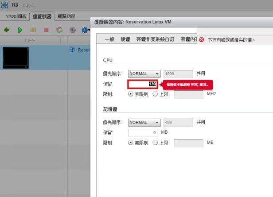Image resolution: width=273 pixels, height=197 pixels.
Task: Open the black VM console thumbnail
Action: point(16,57)
